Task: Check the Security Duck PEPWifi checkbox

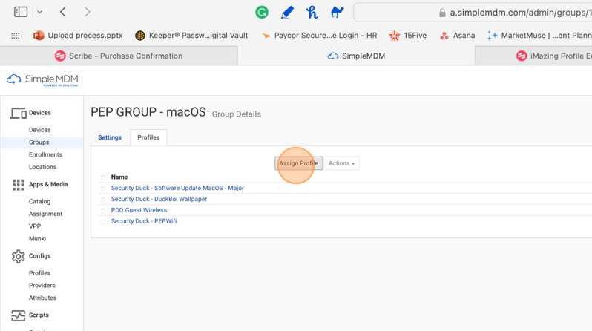Action: tap(103, 221)
